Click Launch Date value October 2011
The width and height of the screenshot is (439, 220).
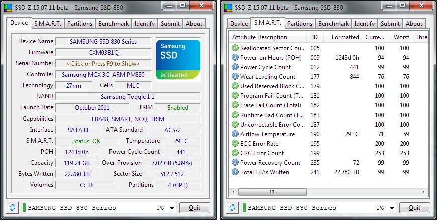(92, 108)
